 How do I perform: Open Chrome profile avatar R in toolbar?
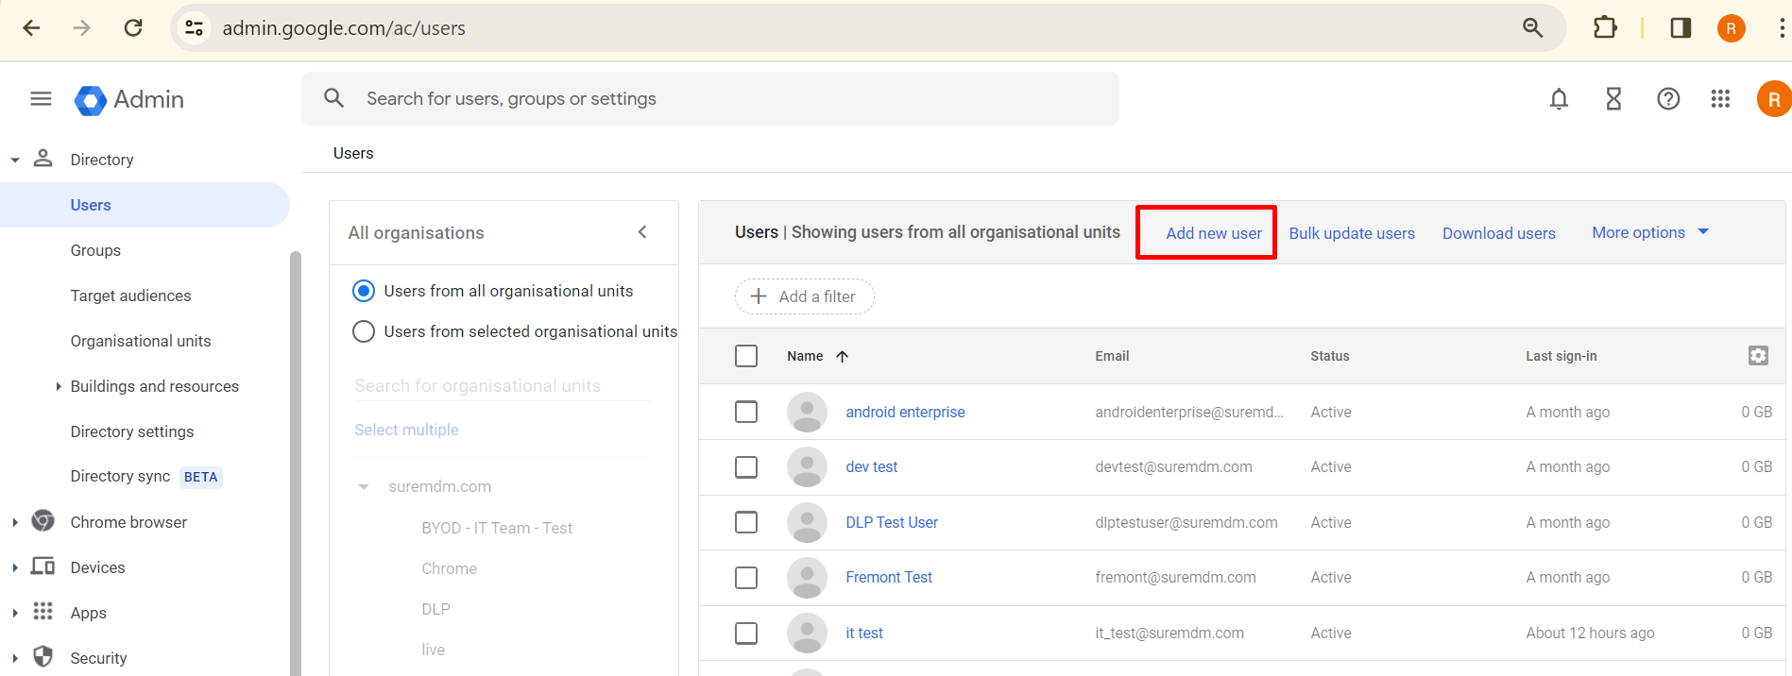point(1732,28)
